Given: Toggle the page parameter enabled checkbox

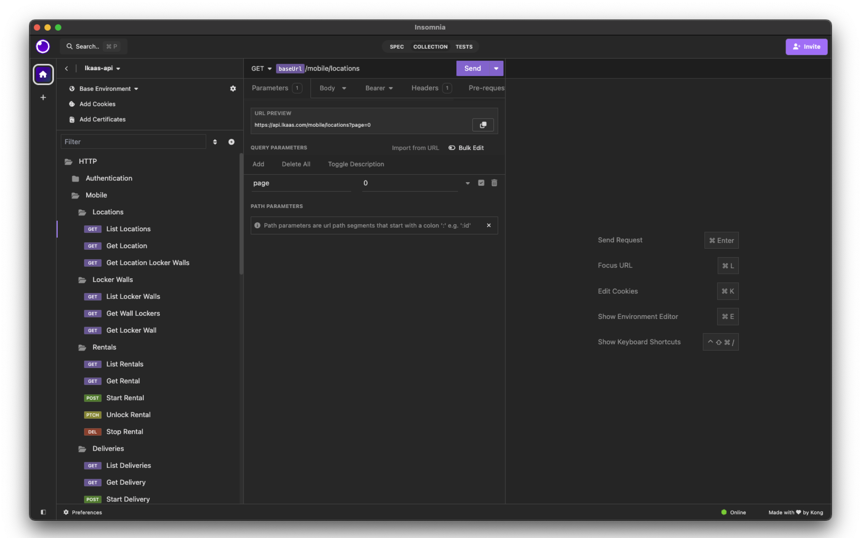Looking at the screenshot, I should (481, 183).
